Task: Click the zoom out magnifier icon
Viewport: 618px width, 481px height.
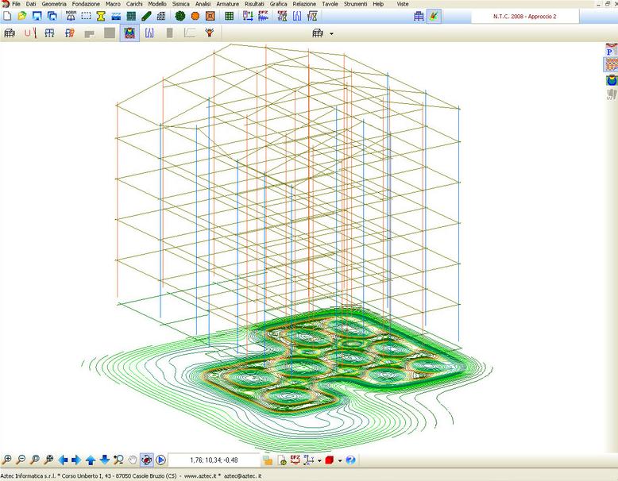Action: coord(21,460)
